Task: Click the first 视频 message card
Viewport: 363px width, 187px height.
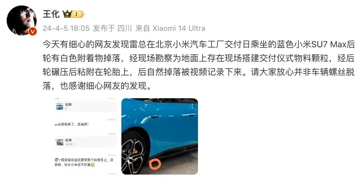Action: point(86,106)
